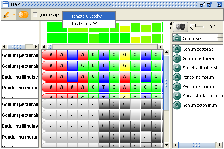Toggle the theater masks button
The width and height of the screenshot is (224, 149).
[x=181, y=27]
